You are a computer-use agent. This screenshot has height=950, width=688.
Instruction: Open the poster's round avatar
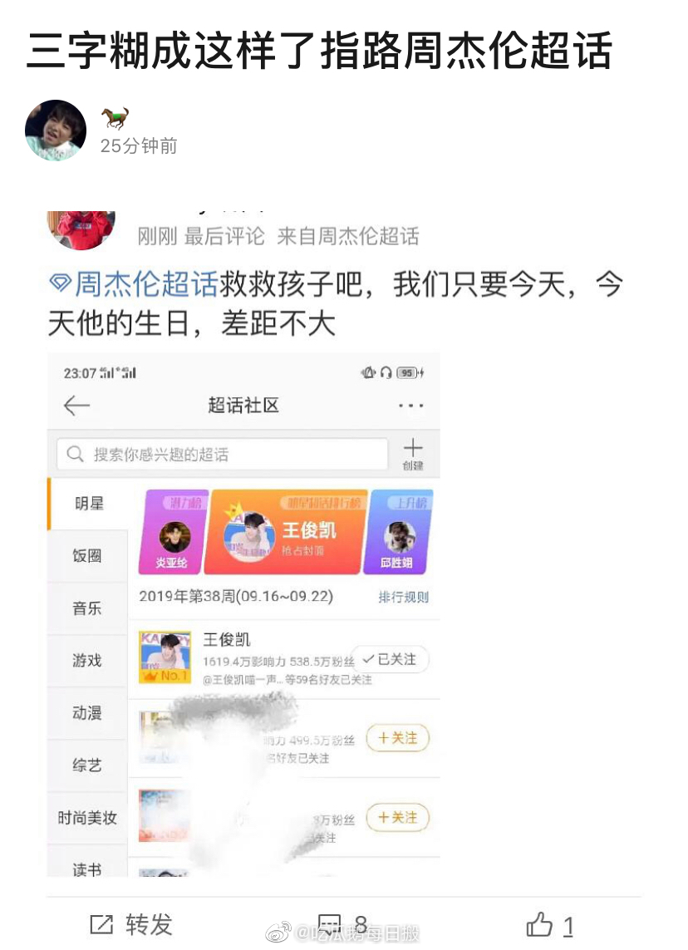56,130
